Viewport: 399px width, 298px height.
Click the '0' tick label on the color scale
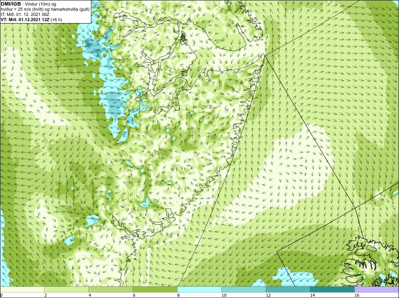2,295
